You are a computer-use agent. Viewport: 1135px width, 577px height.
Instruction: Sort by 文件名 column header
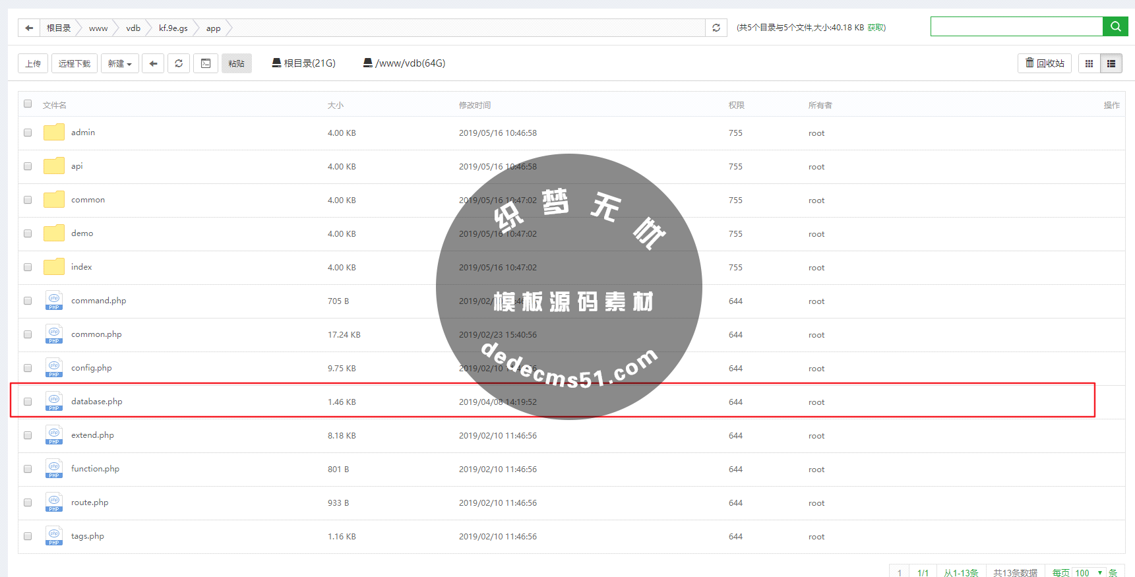(55, 106)
